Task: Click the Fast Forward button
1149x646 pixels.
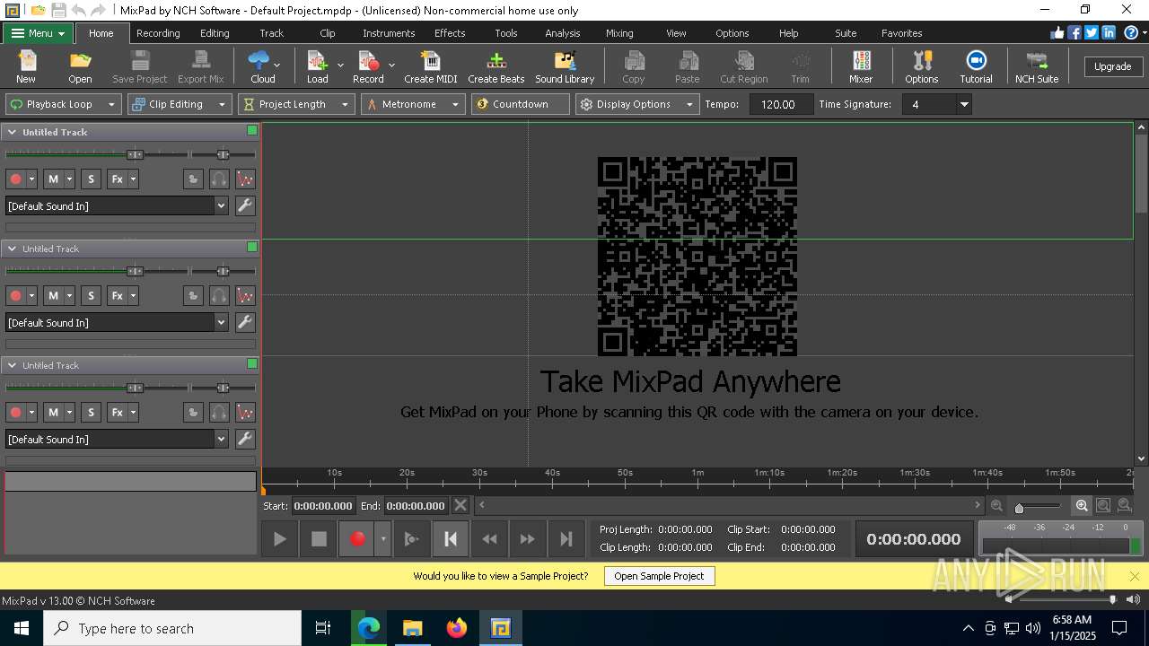Action: tap(528, 538)
